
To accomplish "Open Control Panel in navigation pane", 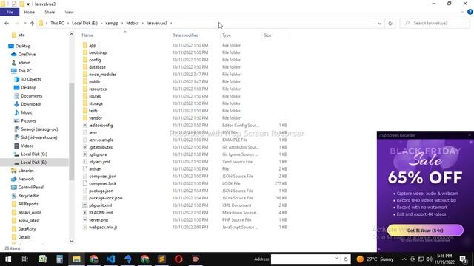I will 30,187.
